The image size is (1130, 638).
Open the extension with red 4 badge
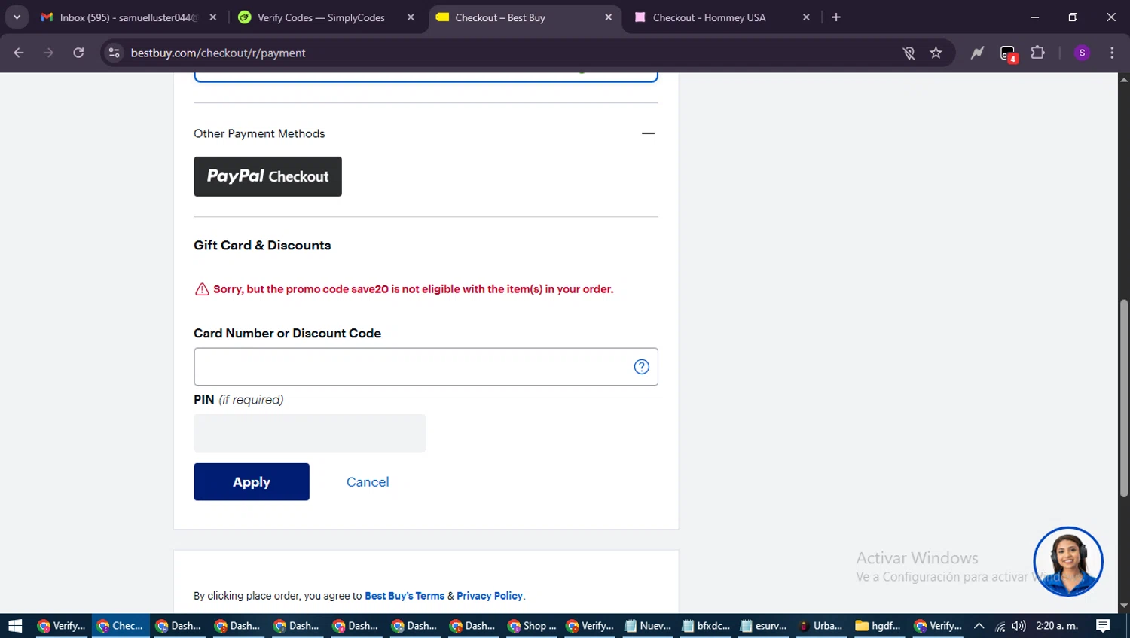(1008, 53)
